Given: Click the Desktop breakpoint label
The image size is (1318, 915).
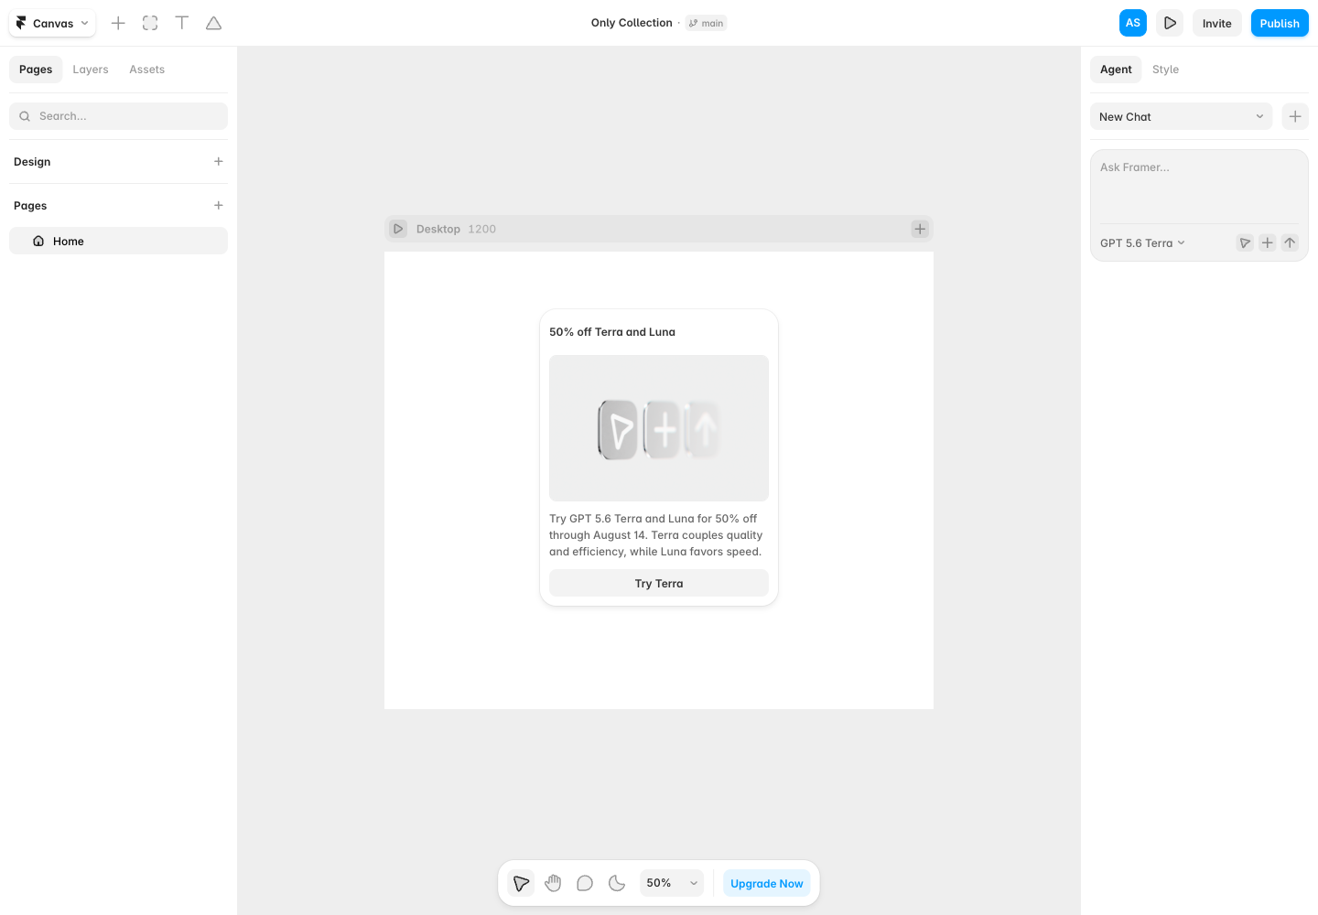Looking at the screenshot, I should [x=438, y=229].
